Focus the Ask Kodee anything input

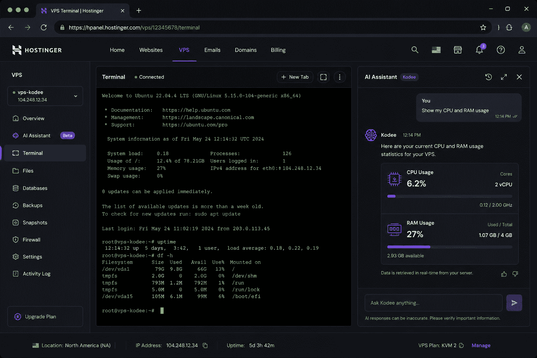(434, 303)
